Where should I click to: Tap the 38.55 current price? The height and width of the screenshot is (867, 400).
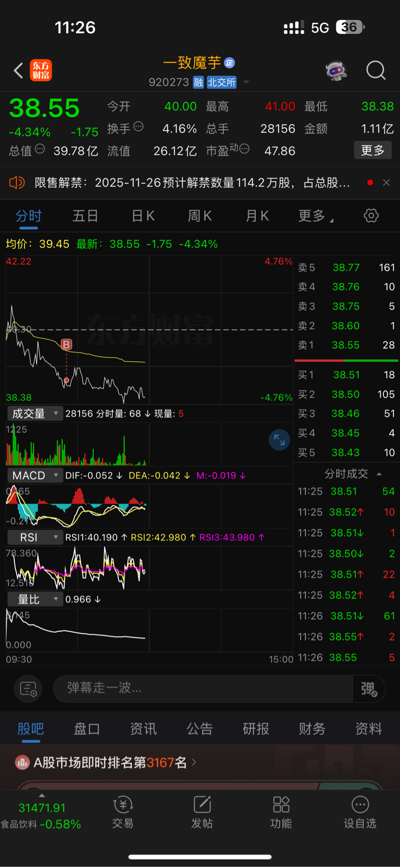point(44,108)
